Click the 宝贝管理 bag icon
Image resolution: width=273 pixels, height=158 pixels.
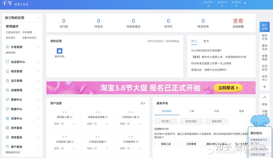tap(7, 81)
